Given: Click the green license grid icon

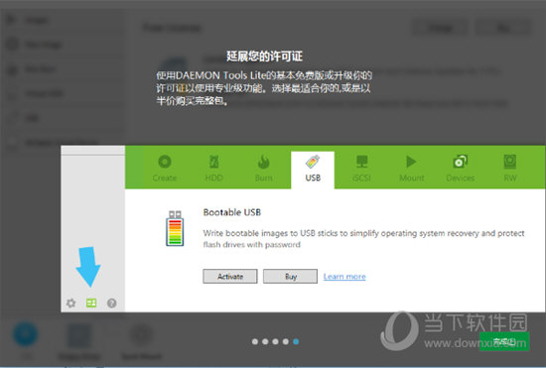Looking at the screenshot, I should 91,303.
